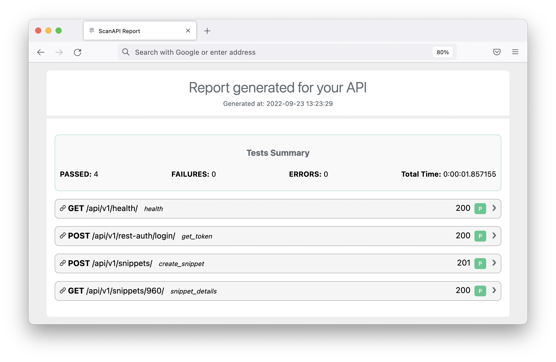Expand the create_snippet test details chevron
Viewport: 556px width, 362px height.
[494, 263]
